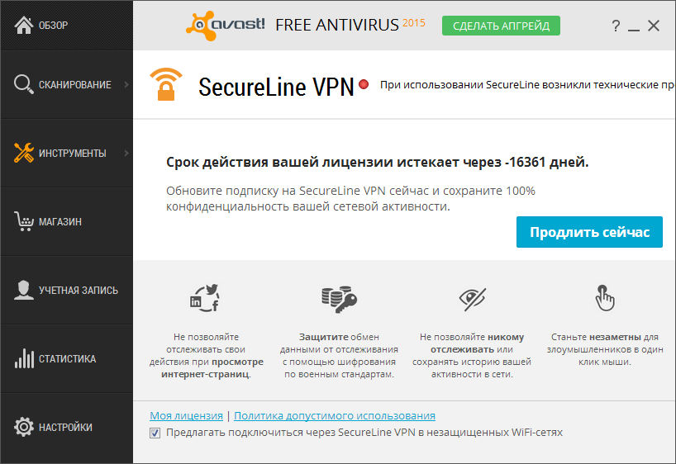Click the crossed-out eye tracking icon

473,298
